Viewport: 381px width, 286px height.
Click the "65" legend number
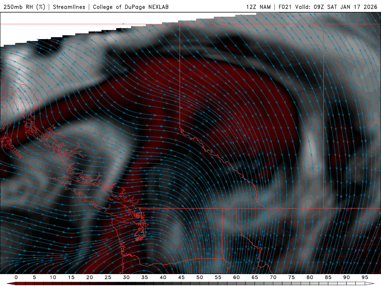point(255,277)
